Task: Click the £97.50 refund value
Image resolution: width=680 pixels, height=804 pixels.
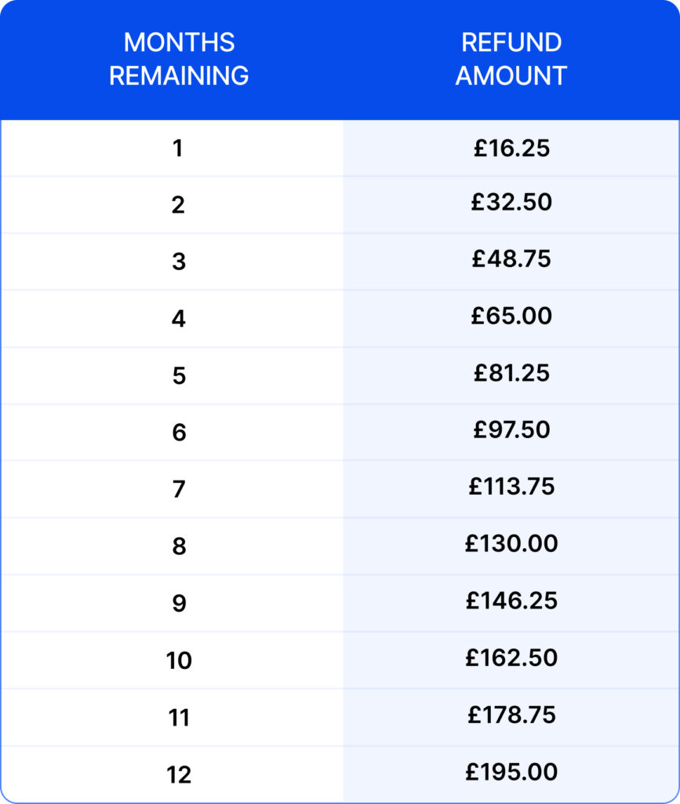Action: (x=511, y=429)
